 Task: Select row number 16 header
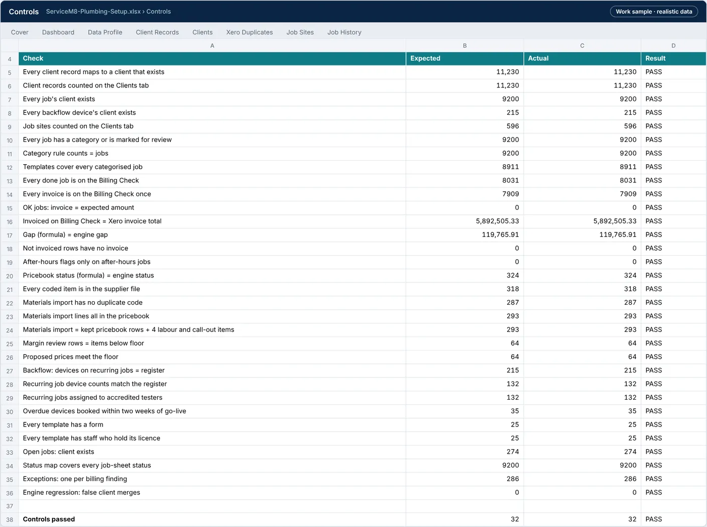[10, 221]
